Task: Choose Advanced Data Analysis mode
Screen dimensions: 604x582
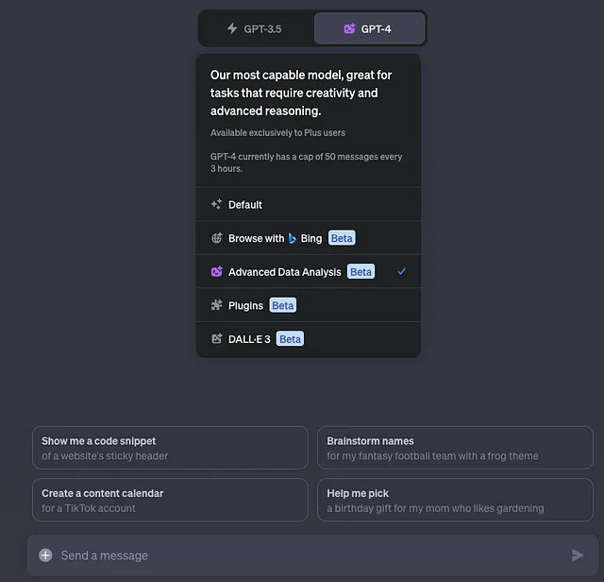Action: (309, 271)
